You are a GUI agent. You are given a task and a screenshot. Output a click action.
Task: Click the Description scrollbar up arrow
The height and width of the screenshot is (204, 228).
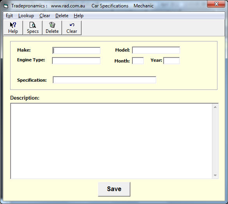(215, 107)
